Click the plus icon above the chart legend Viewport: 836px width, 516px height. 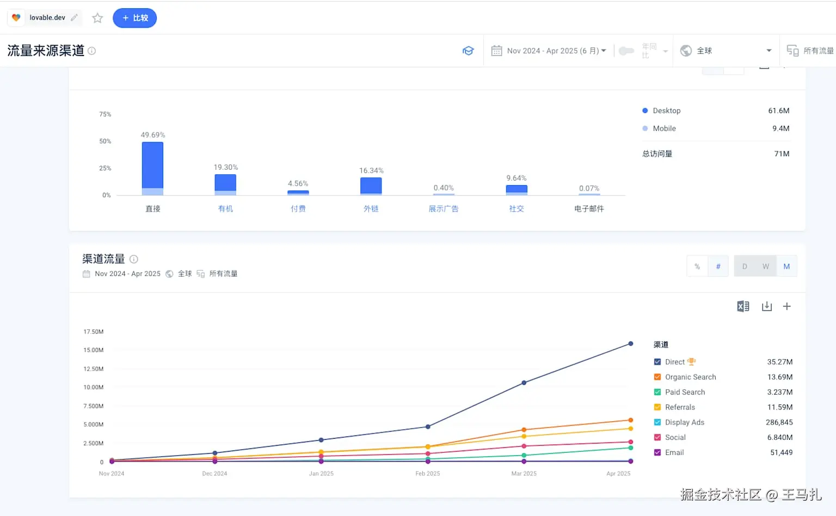coord(786,306)
